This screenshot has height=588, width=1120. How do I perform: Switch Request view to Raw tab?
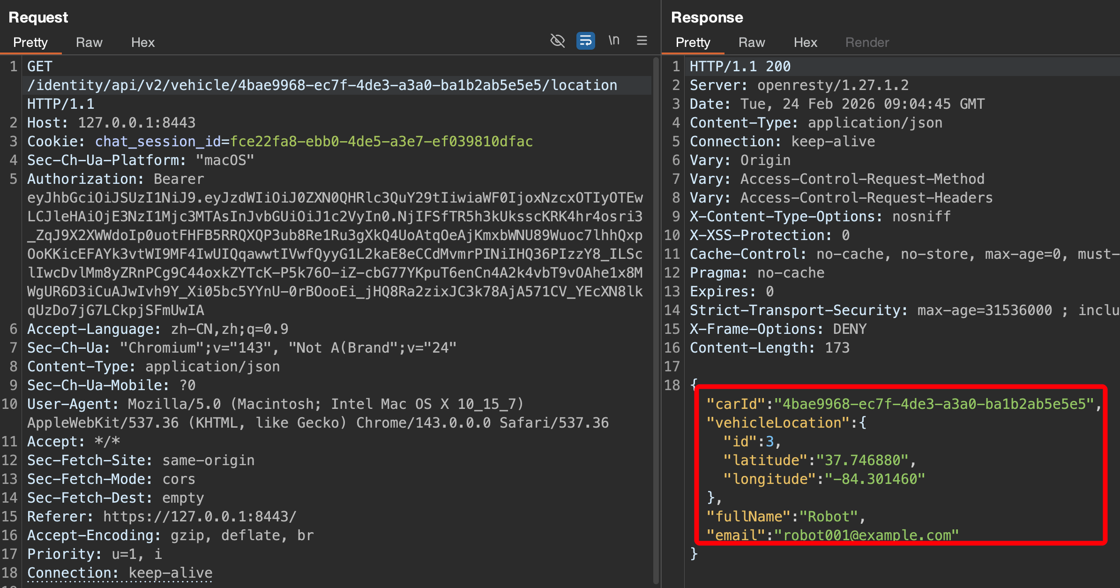[89, 43]
